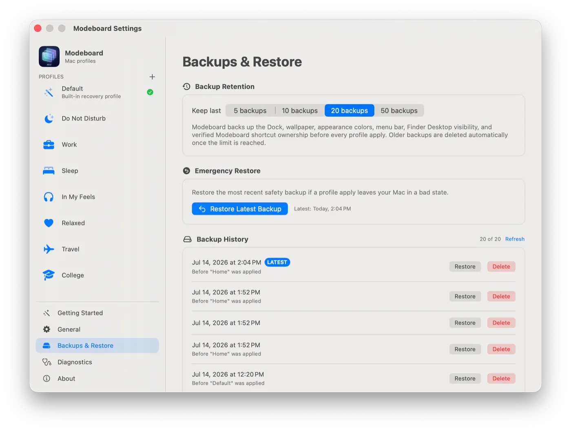Click "Before "Default" was applied" text
This screenshot has width=571, height=431.
click(228, 383)
